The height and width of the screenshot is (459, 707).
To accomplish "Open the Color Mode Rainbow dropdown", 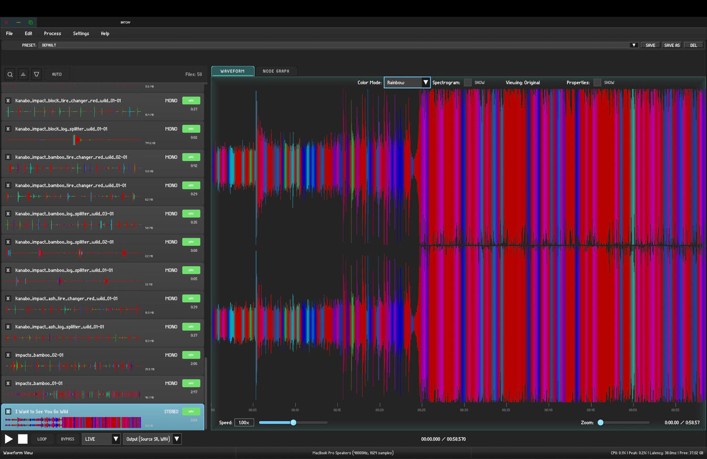I will (x=407, y=83).
